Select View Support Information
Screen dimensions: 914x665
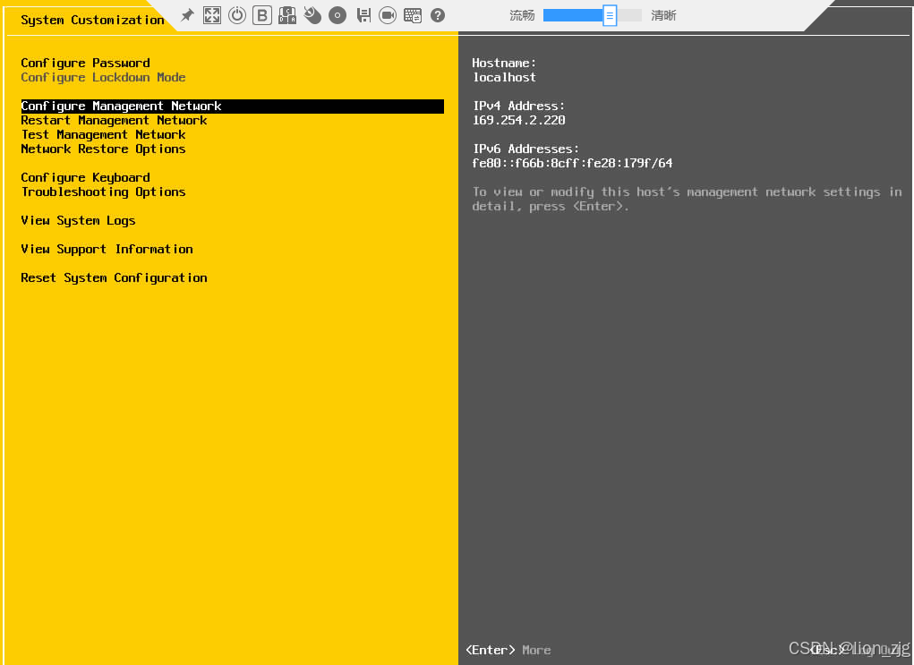[x=107, y=250]
